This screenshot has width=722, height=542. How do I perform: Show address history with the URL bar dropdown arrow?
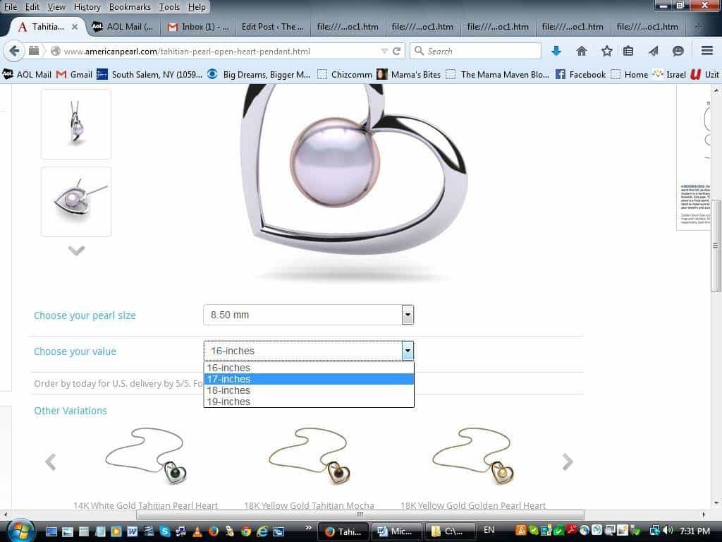tap(384, 51)
